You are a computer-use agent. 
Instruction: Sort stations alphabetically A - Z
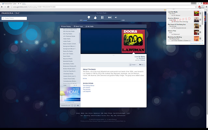click(75, 85)
